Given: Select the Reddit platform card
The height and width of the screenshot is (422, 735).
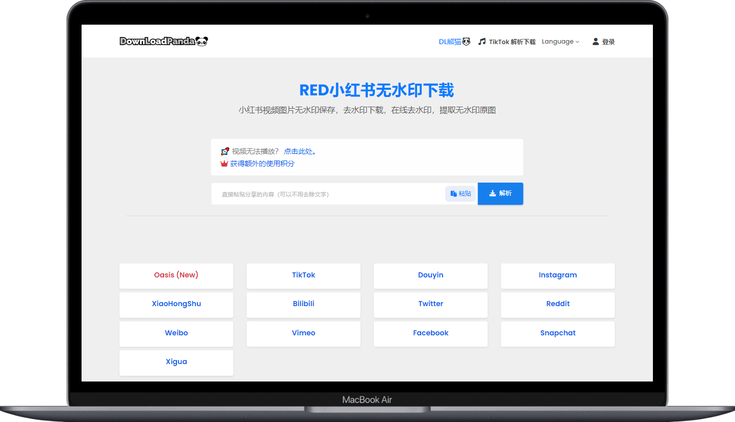Looking at the screenshot, I should click(x=558, y=304).
